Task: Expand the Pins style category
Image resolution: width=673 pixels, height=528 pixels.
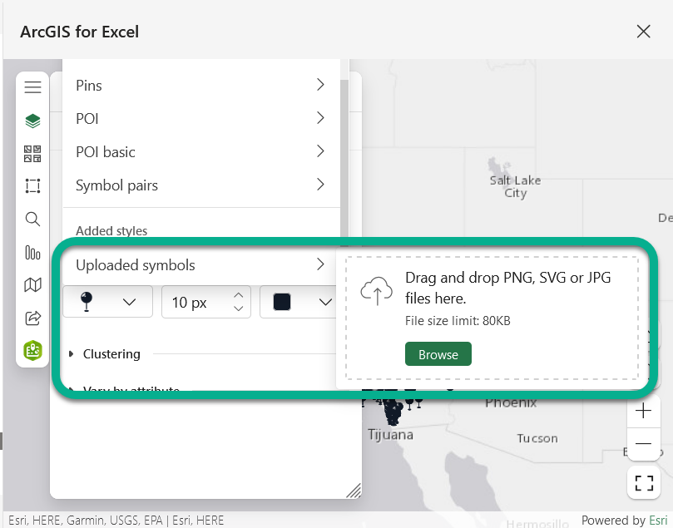Action: click(x=200, y=85)
